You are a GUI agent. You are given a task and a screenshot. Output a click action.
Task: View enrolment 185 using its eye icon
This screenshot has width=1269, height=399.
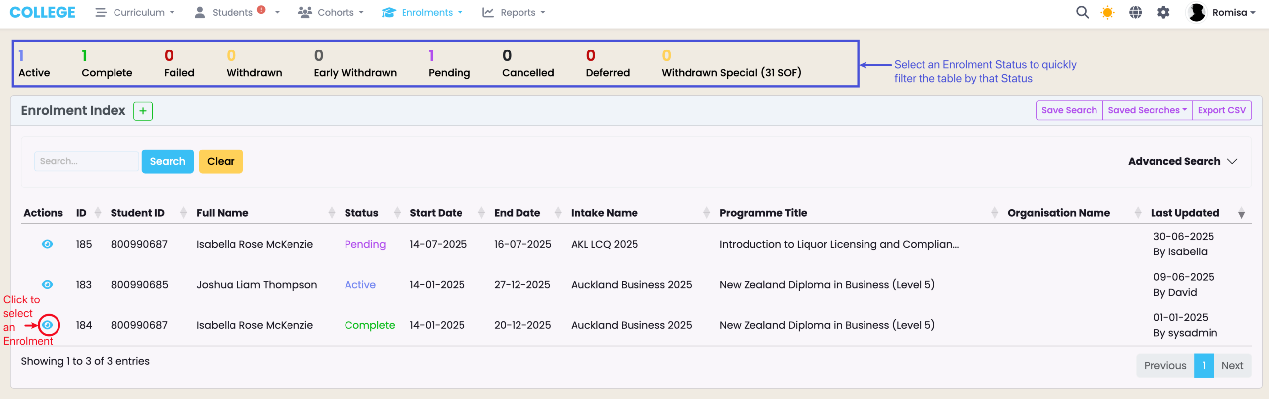[47, 244]
